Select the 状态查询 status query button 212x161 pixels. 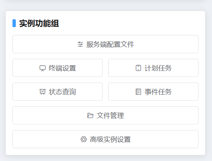[x=57, y=92]
